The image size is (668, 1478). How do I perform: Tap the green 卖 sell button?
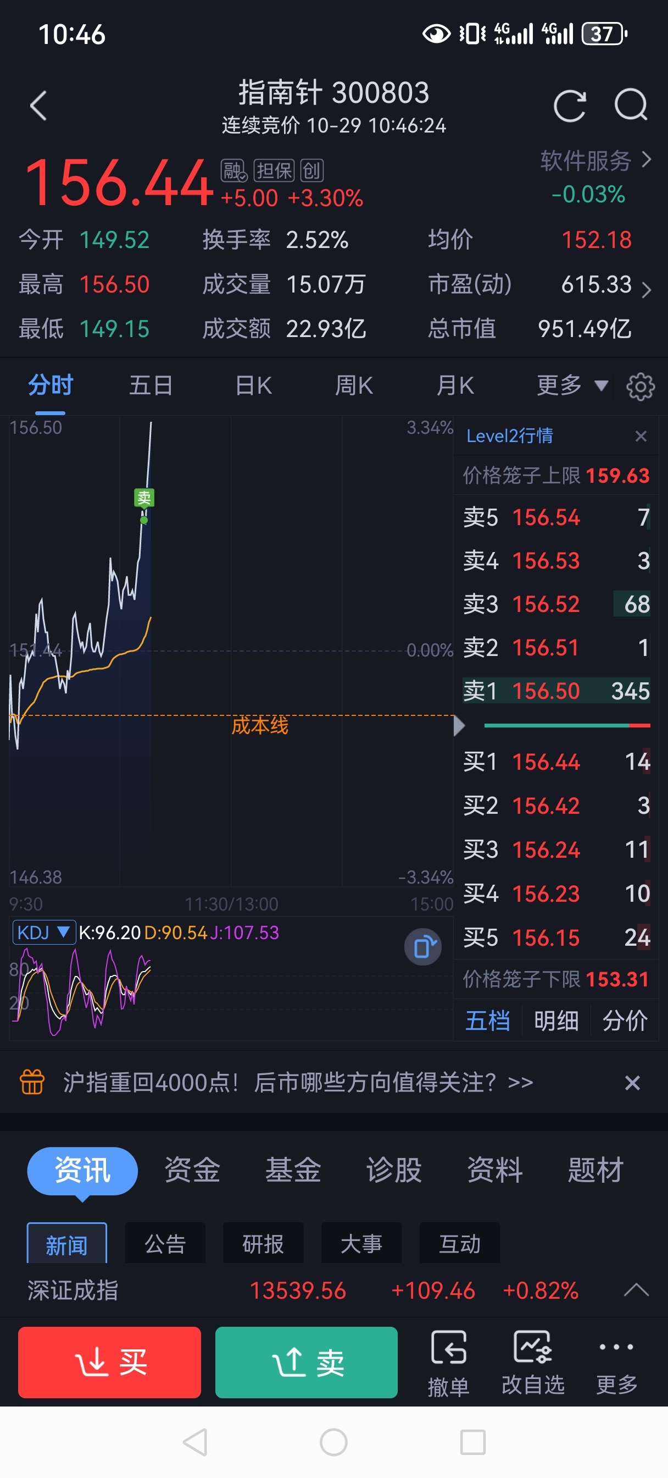point(306,1362)
